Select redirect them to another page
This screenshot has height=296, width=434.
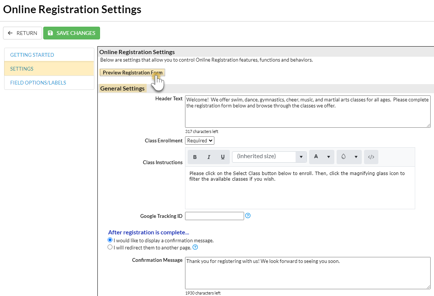[110, 247]
